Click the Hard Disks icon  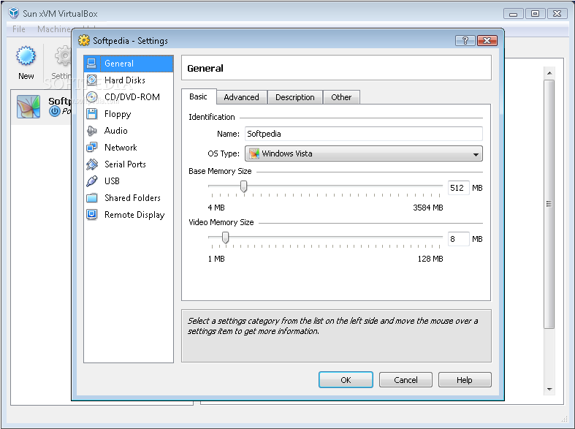91,80
